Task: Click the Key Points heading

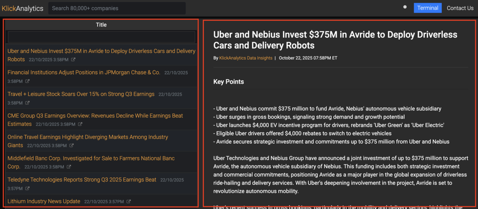Action: 229,81
